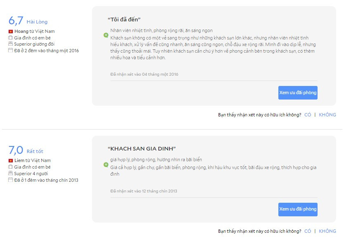Click the family icon in Liem's review details

point(11,167)
